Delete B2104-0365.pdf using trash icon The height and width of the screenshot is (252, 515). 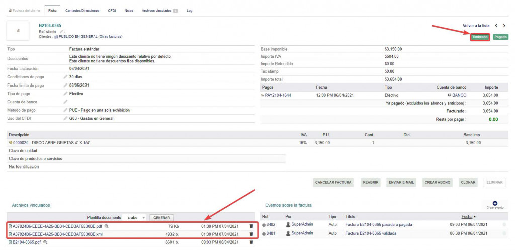[x=251, y=242]
